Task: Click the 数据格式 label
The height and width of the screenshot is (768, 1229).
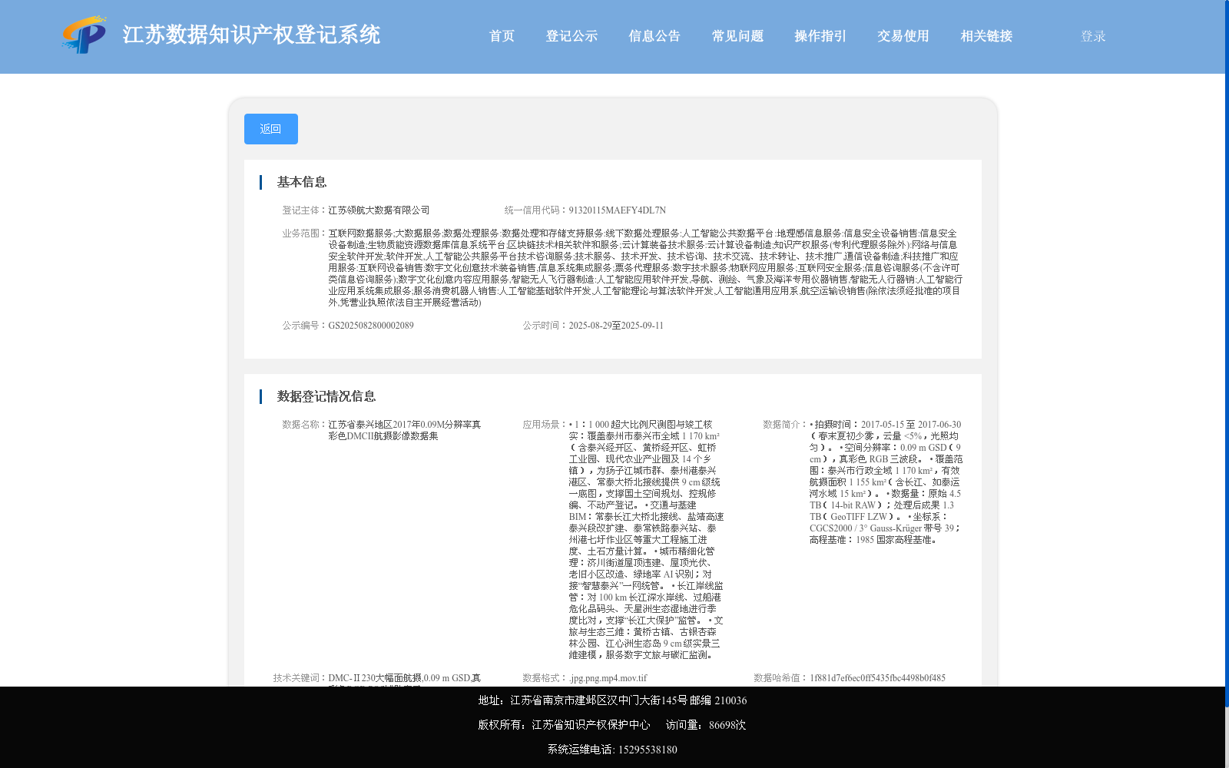Action: [545, 678]
